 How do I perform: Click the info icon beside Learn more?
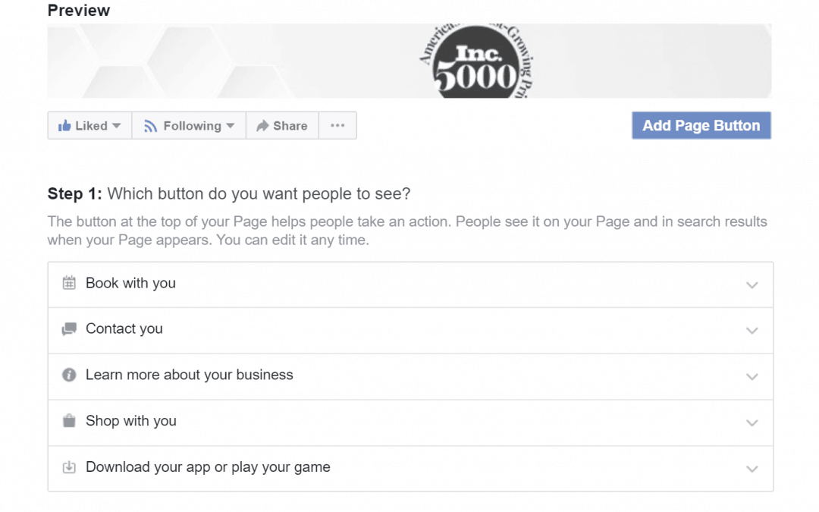coord(69,375)
